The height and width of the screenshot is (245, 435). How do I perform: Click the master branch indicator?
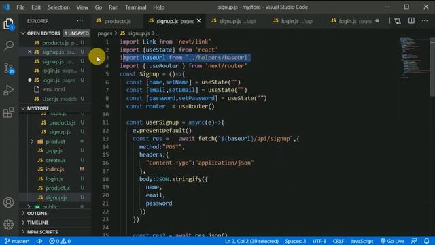tap(17, 241)
